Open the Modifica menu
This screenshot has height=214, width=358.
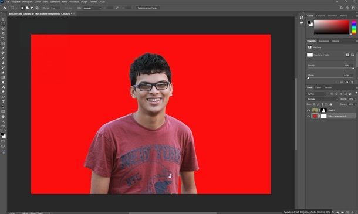(x=16, y=2)
